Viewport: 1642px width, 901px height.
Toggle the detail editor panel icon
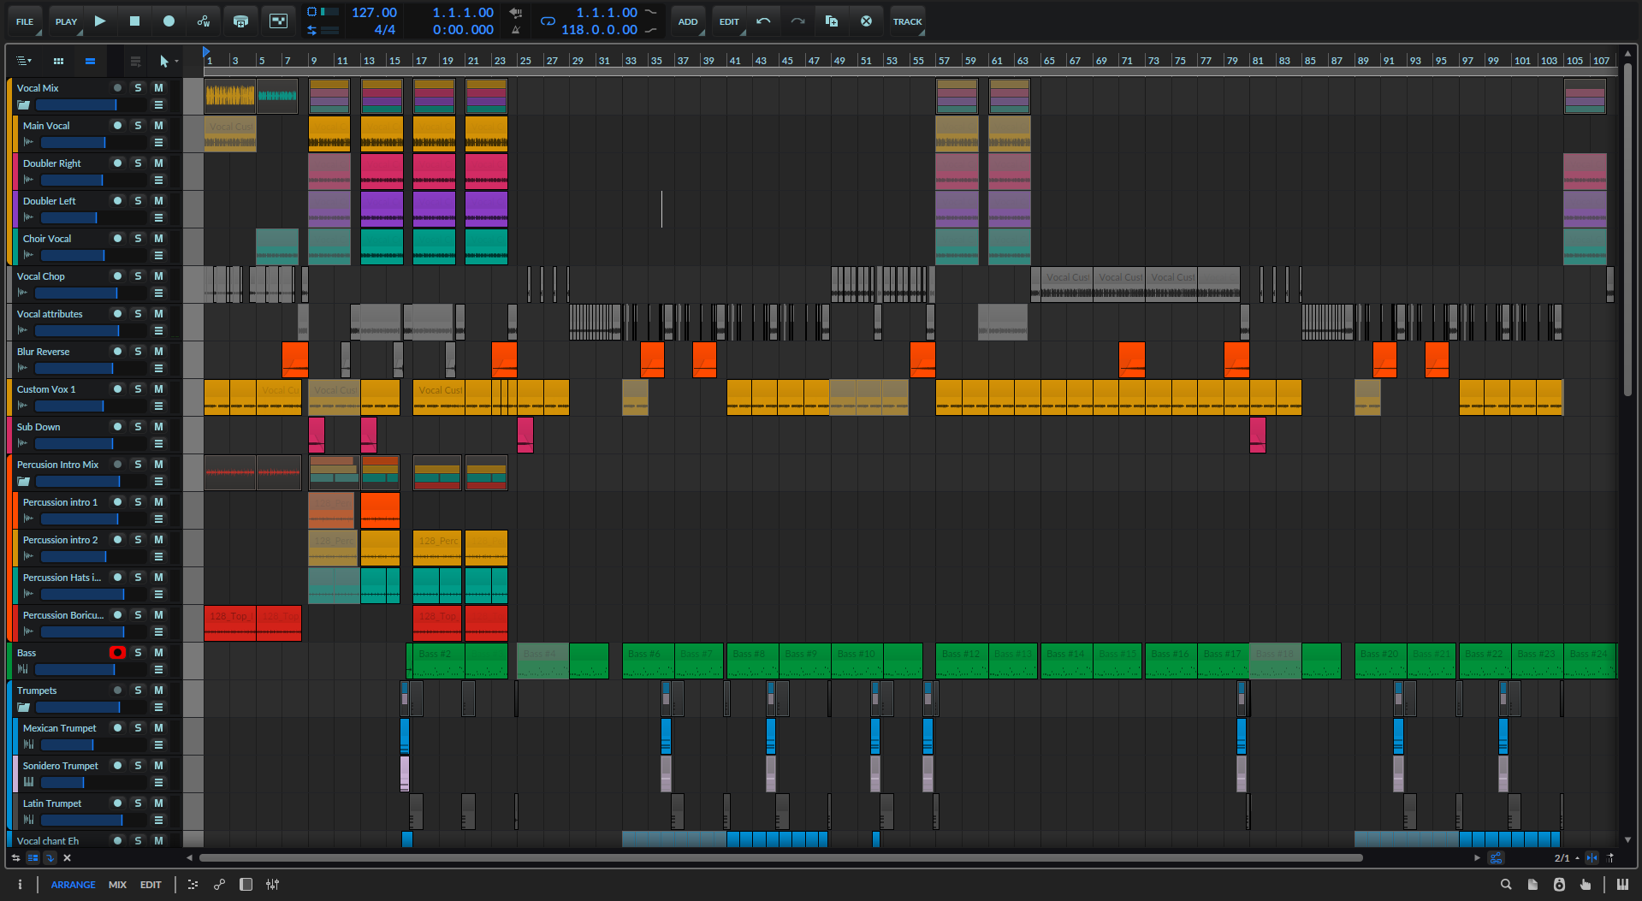click(193, 885)
